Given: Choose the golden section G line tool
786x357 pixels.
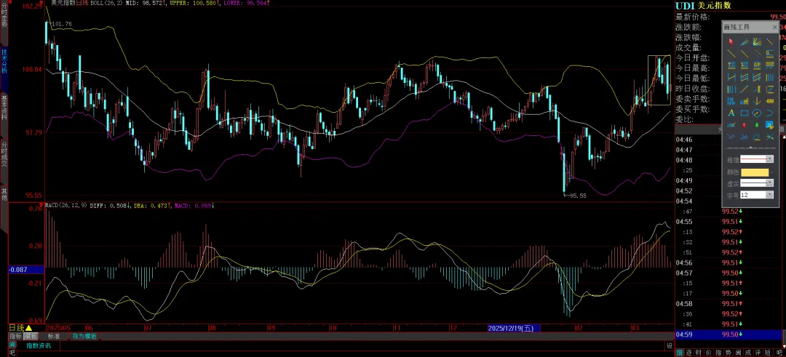Looking at the screenshot, I should [770, 54].
